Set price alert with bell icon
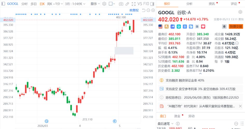The image size is (245, 129). [224, 27]
